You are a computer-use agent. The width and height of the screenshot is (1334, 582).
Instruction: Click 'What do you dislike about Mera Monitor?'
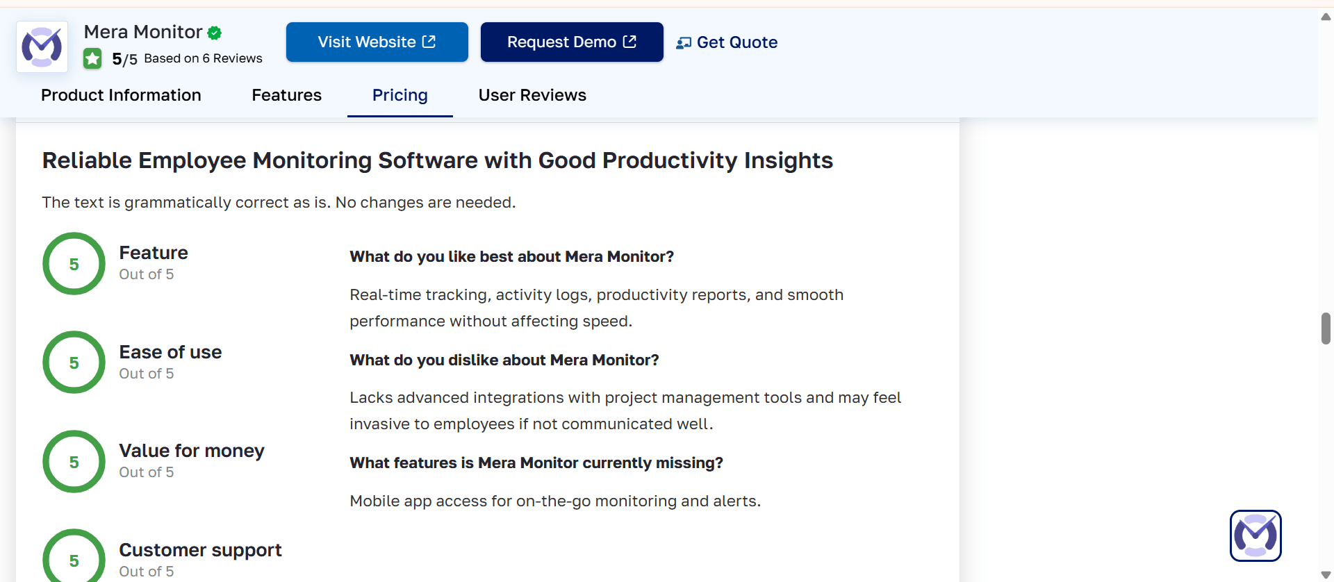504,360
